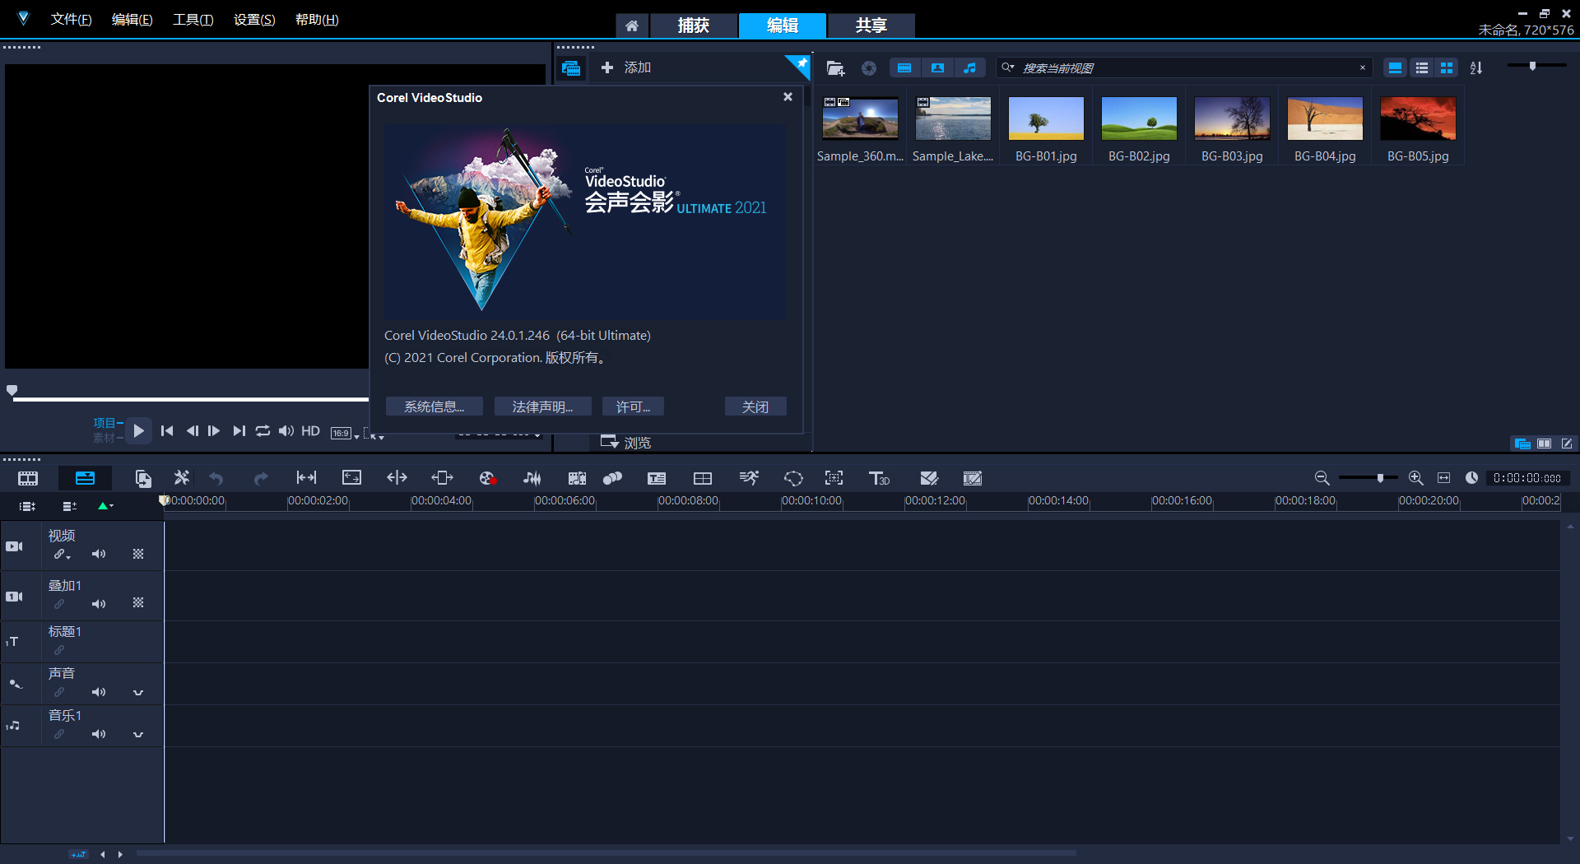Image resolution: width=1580 pixels, height=864 pixels.
Task: Open the 设置 menu
Action: point(254,20)
